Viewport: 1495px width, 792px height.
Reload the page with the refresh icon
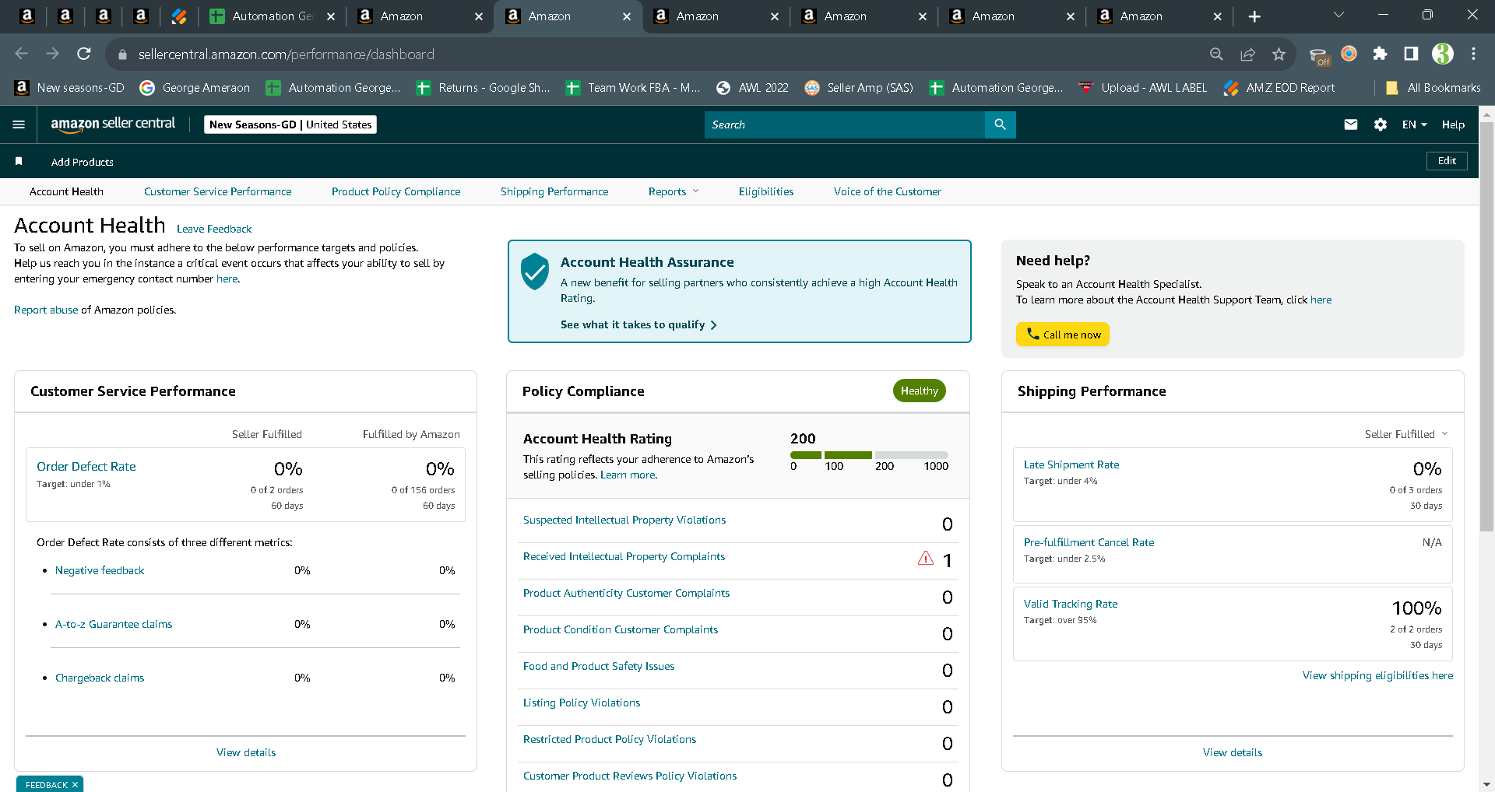pos(84,54)
